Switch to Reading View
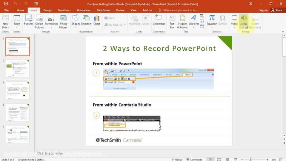 227,159
